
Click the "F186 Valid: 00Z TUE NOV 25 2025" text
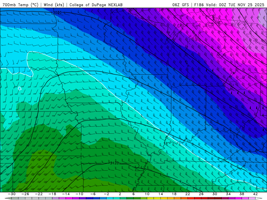[229, 5]
